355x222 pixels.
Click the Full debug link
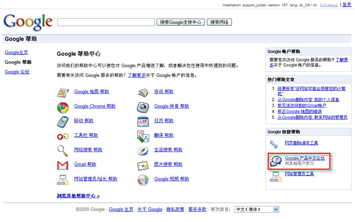tap(329, 5)
